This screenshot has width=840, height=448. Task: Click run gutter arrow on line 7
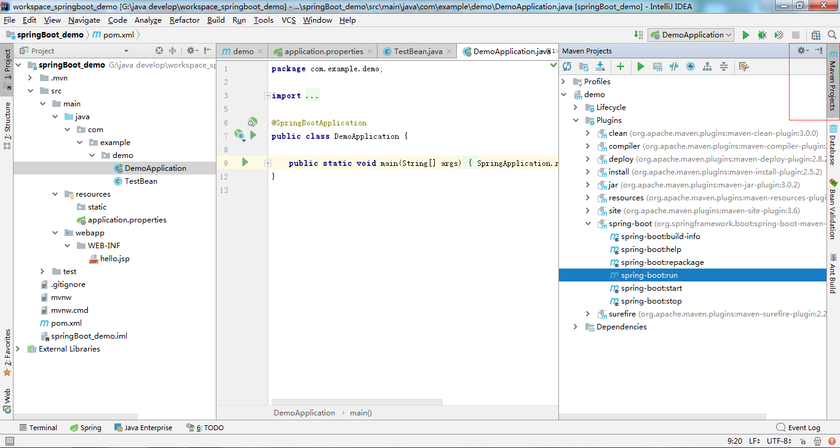[253, 135]
